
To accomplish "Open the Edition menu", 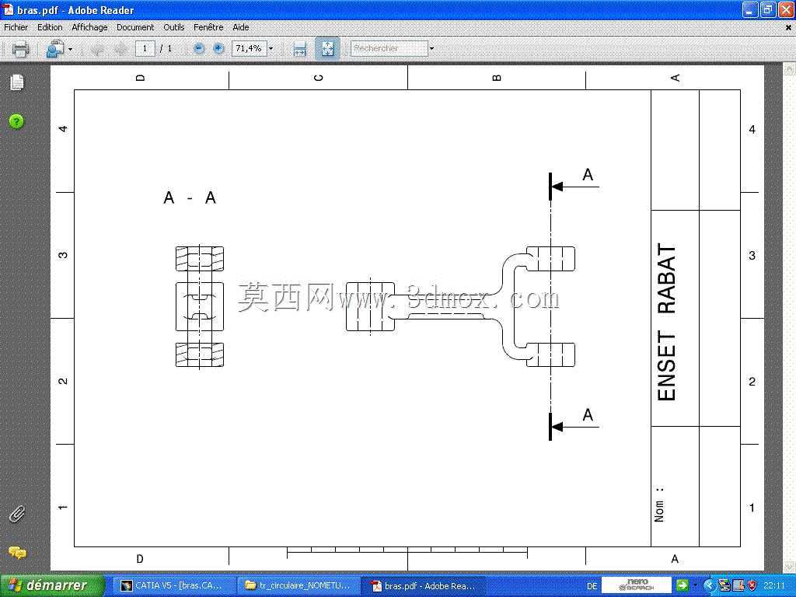I will [50, 27].
